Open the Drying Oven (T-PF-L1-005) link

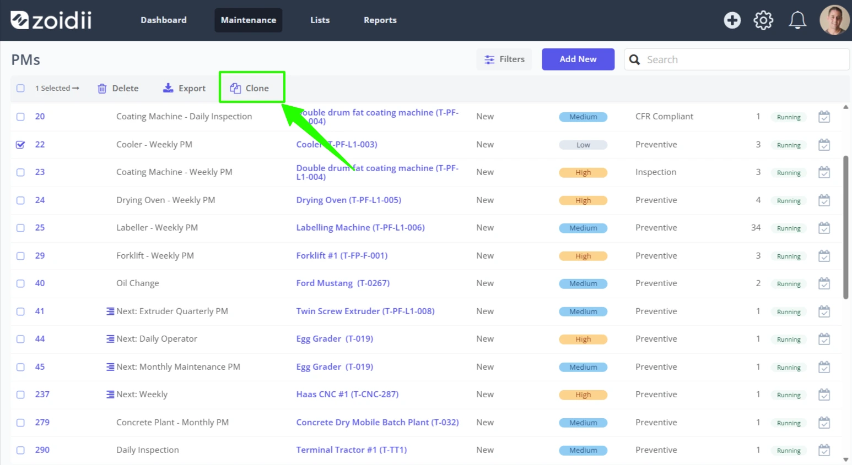click(349, 200)
